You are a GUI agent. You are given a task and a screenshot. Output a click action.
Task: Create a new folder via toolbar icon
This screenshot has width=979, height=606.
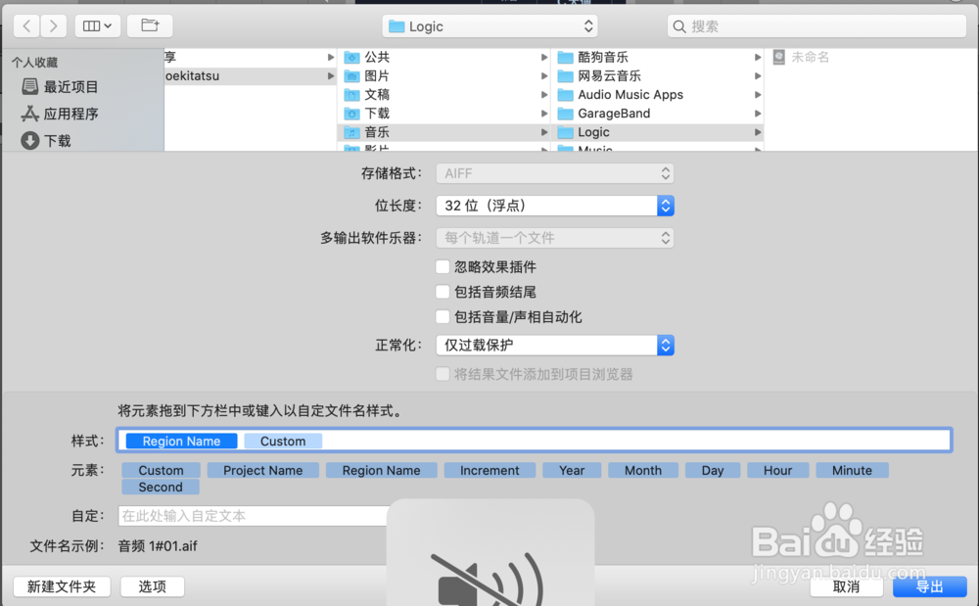(150, 25)
